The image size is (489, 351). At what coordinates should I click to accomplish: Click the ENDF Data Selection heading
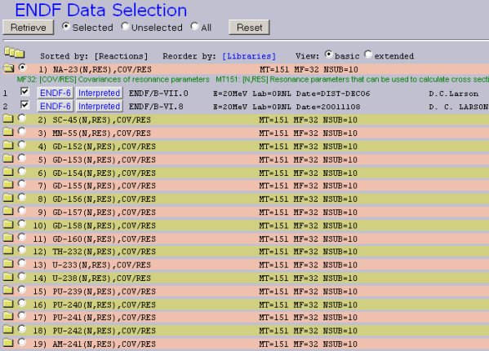(100, 10)
